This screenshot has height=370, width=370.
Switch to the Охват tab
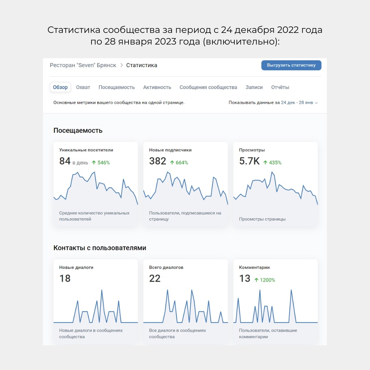click(83, 87)
